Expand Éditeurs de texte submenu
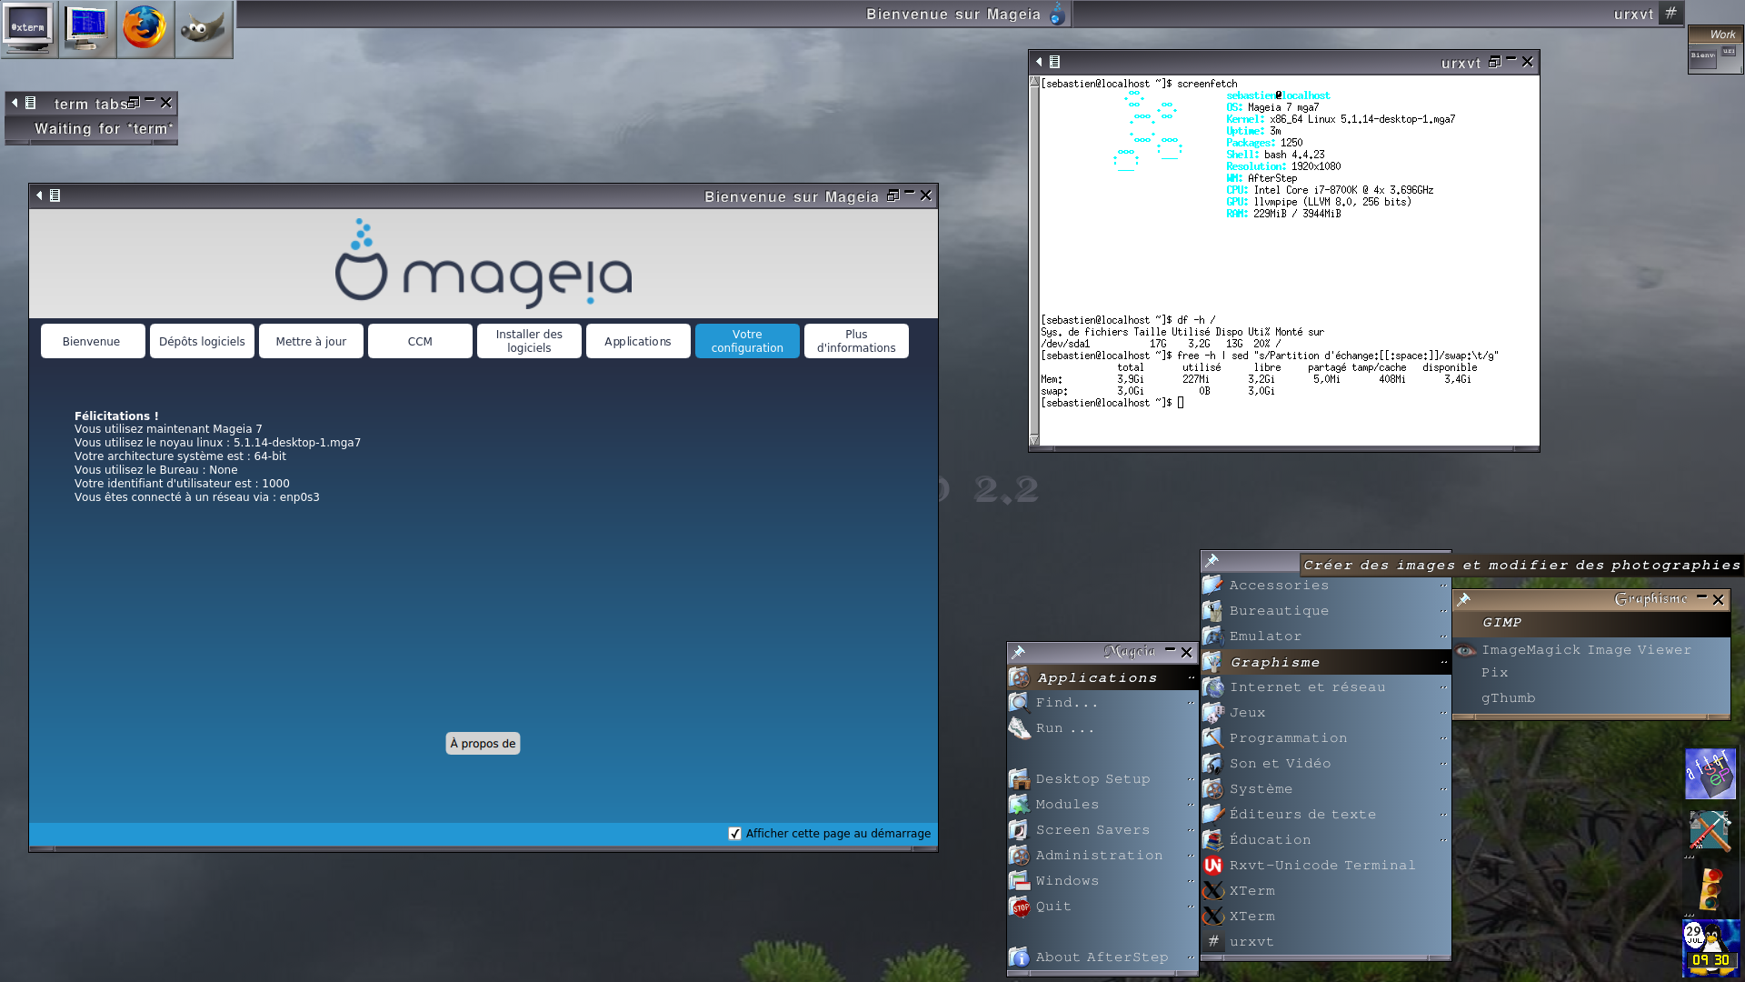The width and height of the screenshot is (1745, 982). [x=1325, y=815]
